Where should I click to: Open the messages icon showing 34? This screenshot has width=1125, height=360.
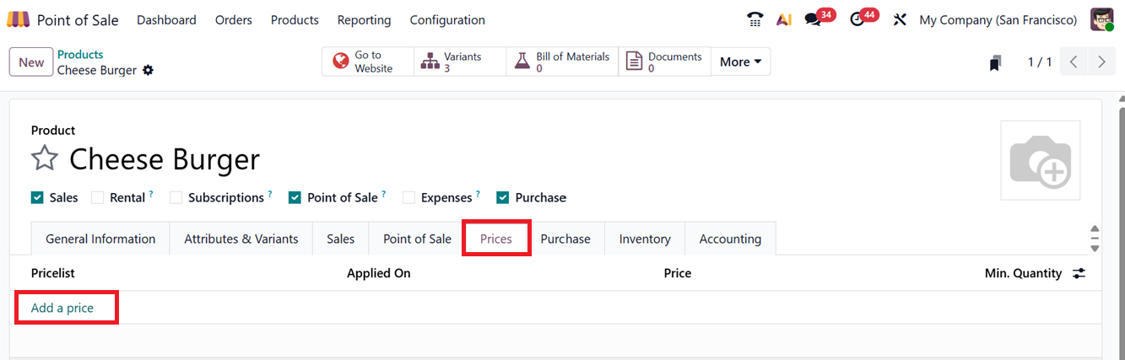point(814,19)
